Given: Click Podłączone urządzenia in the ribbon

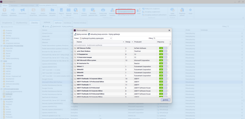Looking at the screenshot, I should pos(151,9).
